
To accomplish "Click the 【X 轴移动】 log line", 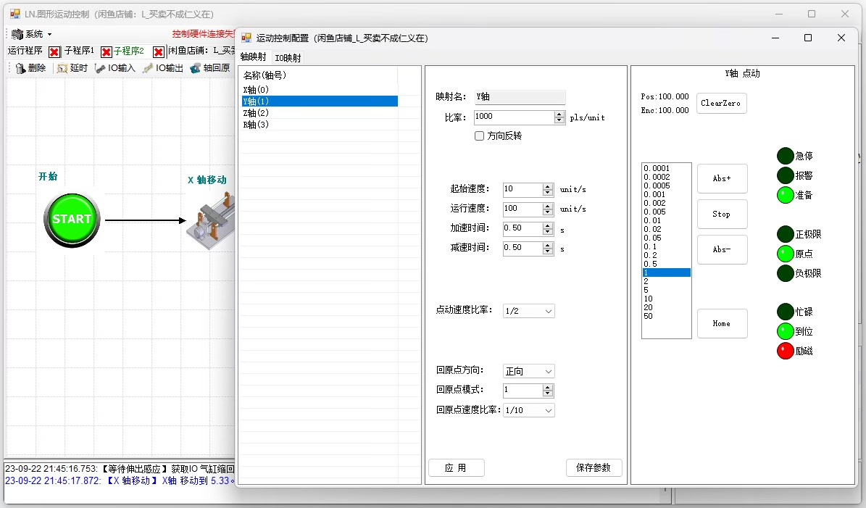I will click(x=120, y=481).
